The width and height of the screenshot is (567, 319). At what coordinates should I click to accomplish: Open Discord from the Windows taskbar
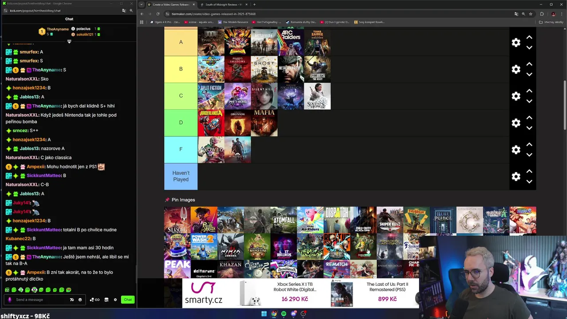294,314
